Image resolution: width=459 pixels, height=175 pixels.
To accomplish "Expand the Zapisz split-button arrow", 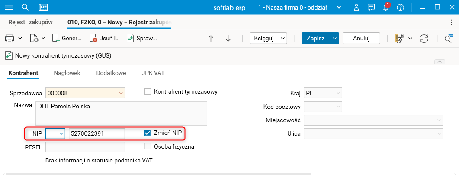I will pyautogui.click(x=334, y=38).
